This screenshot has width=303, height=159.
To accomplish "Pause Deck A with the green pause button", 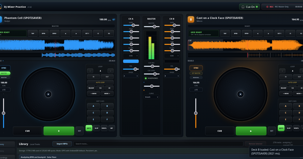I will 59,131.
